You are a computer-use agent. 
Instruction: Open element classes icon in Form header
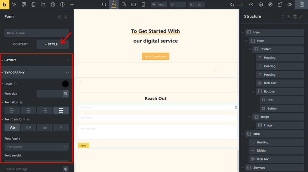[60, 17]
